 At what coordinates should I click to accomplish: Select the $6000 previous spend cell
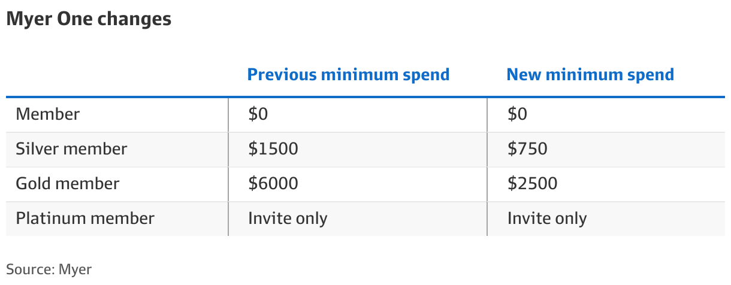point(273,183)
